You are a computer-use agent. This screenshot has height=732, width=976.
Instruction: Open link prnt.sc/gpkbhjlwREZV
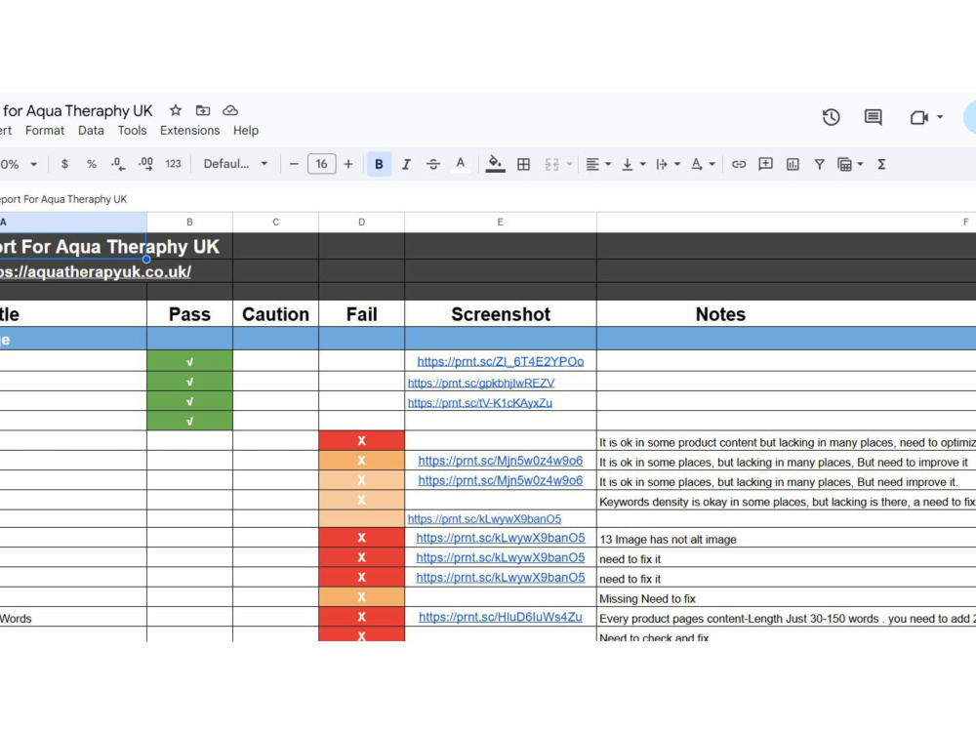click(481, 383)
